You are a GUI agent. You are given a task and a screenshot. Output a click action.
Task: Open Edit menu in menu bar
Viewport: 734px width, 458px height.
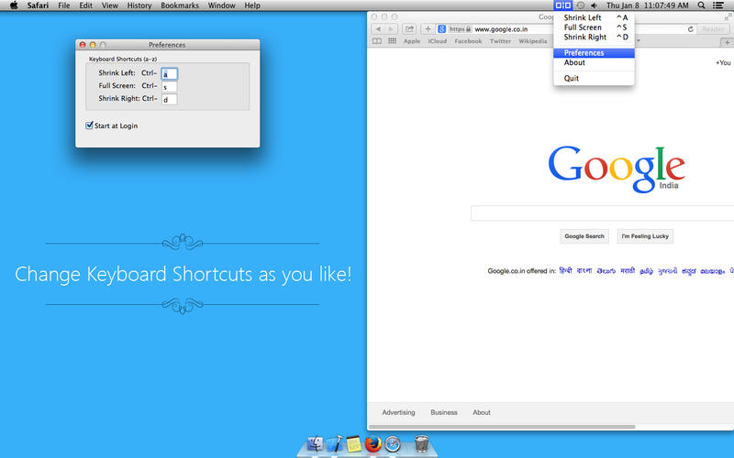(85, 5)
